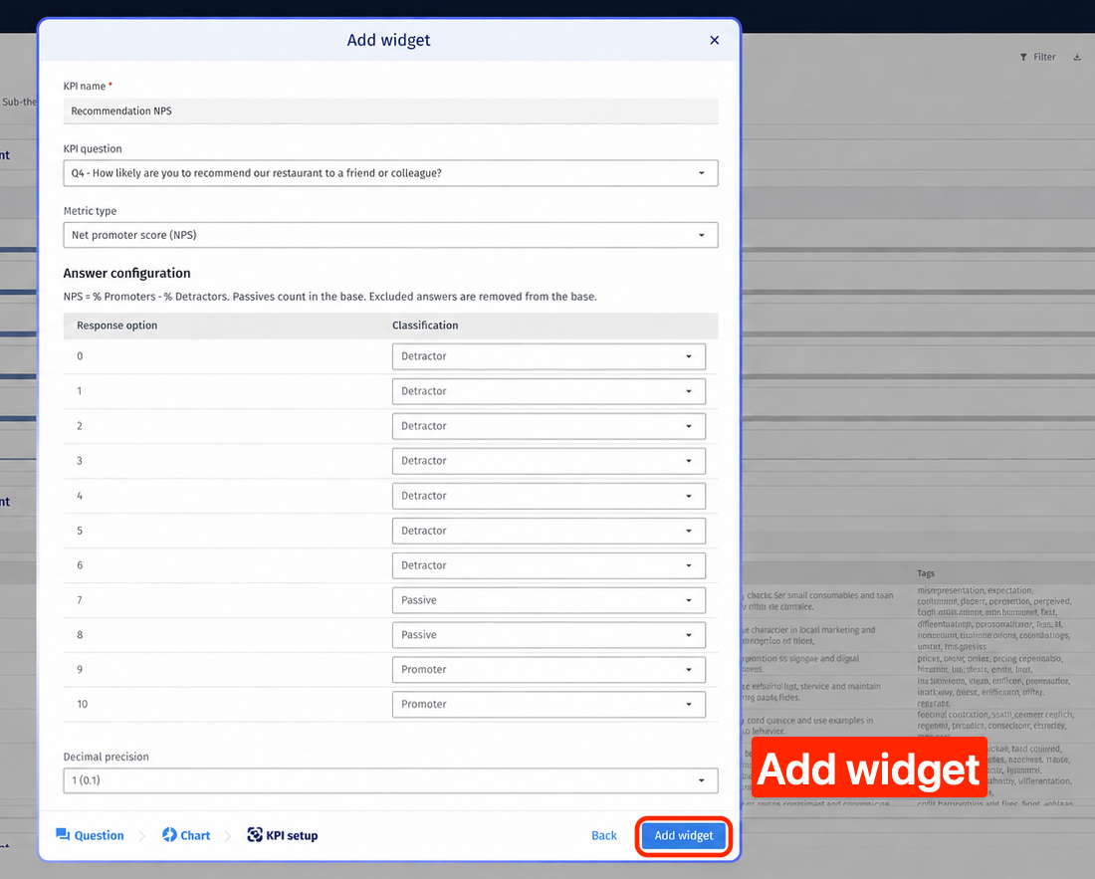Open classification dropdown for response 1
1095x879 pixels.
pyautogui.click(x=548, y=391)
